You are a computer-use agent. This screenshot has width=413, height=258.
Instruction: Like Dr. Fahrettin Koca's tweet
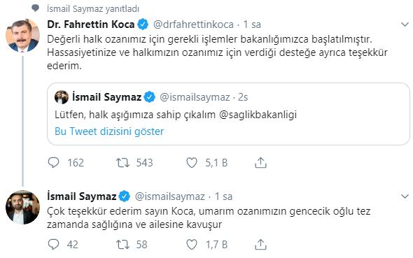point(192,162)
